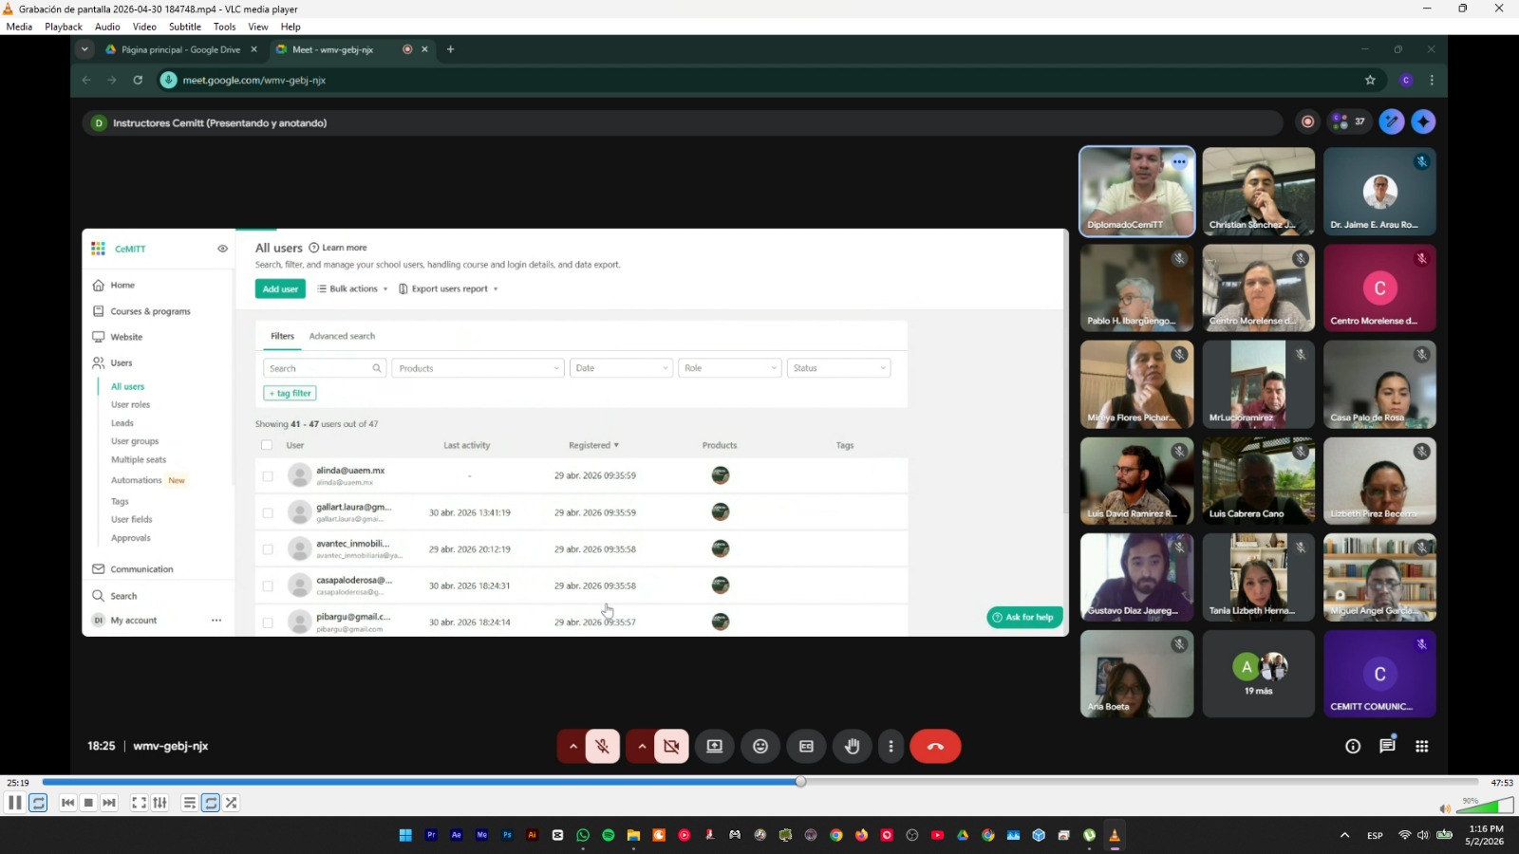Viewport: 1519px width, 854px height.
Task: Stop the video in VLC
Action: (x=88, y=803)
